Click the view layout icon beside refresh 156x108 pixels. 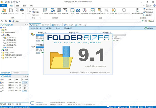click(146, 21)
